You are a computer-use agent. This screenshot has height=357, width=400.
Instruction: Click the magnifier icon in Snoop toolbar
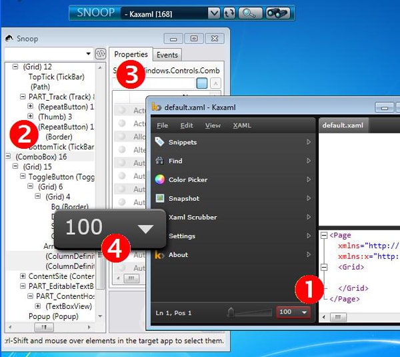[250, 13]
